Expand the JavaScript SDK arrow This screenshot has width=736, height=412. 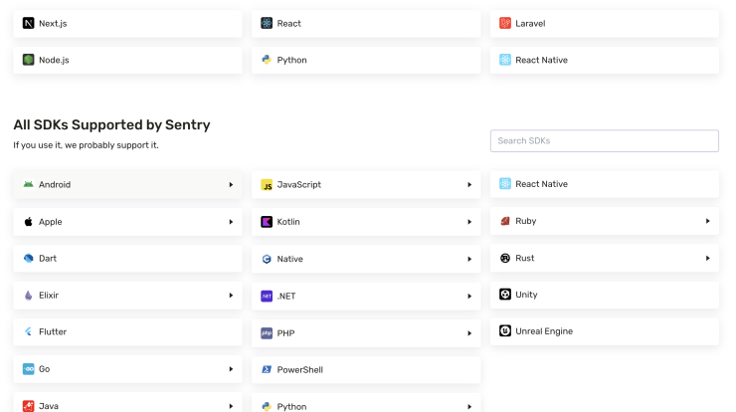[x=469, y=185]
